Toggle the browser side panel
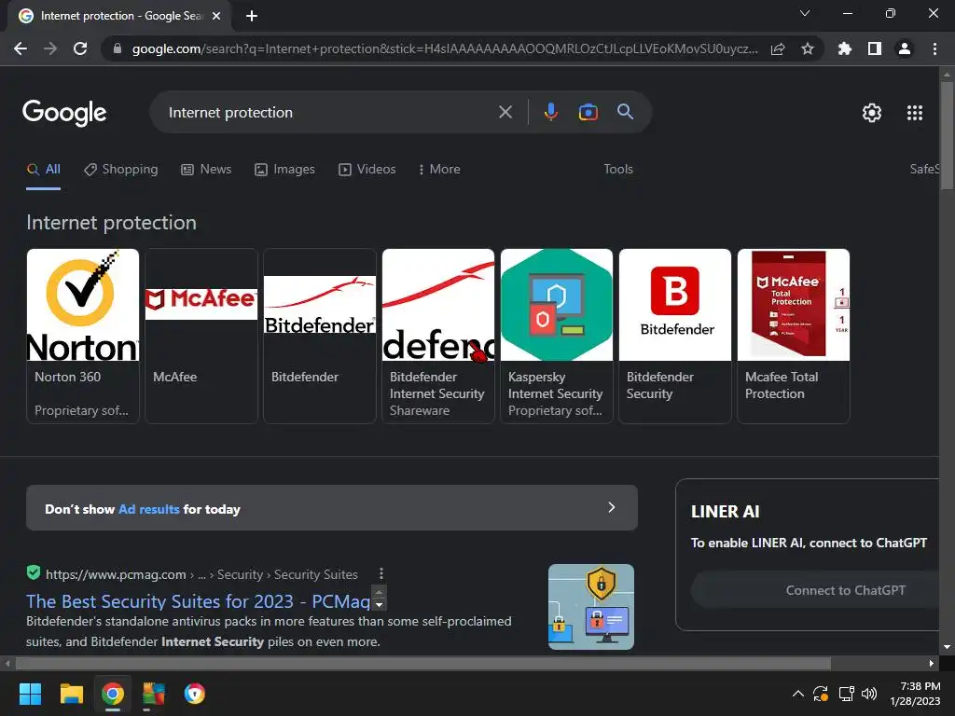The width and height of the screenshot is (955, 716). [875, 48]
